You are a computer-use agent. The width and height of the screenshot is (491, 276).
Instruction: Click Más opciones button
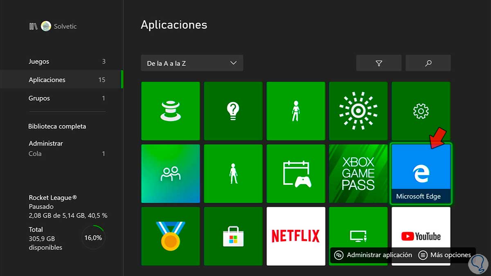click(x=445, y=255)
